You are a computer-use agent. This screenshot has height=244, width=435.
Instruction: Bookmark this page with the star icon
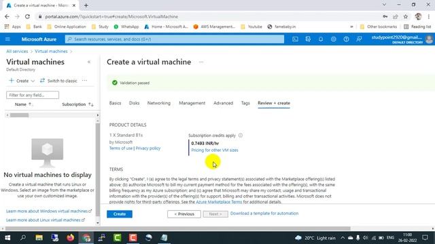tap(406, 16)
